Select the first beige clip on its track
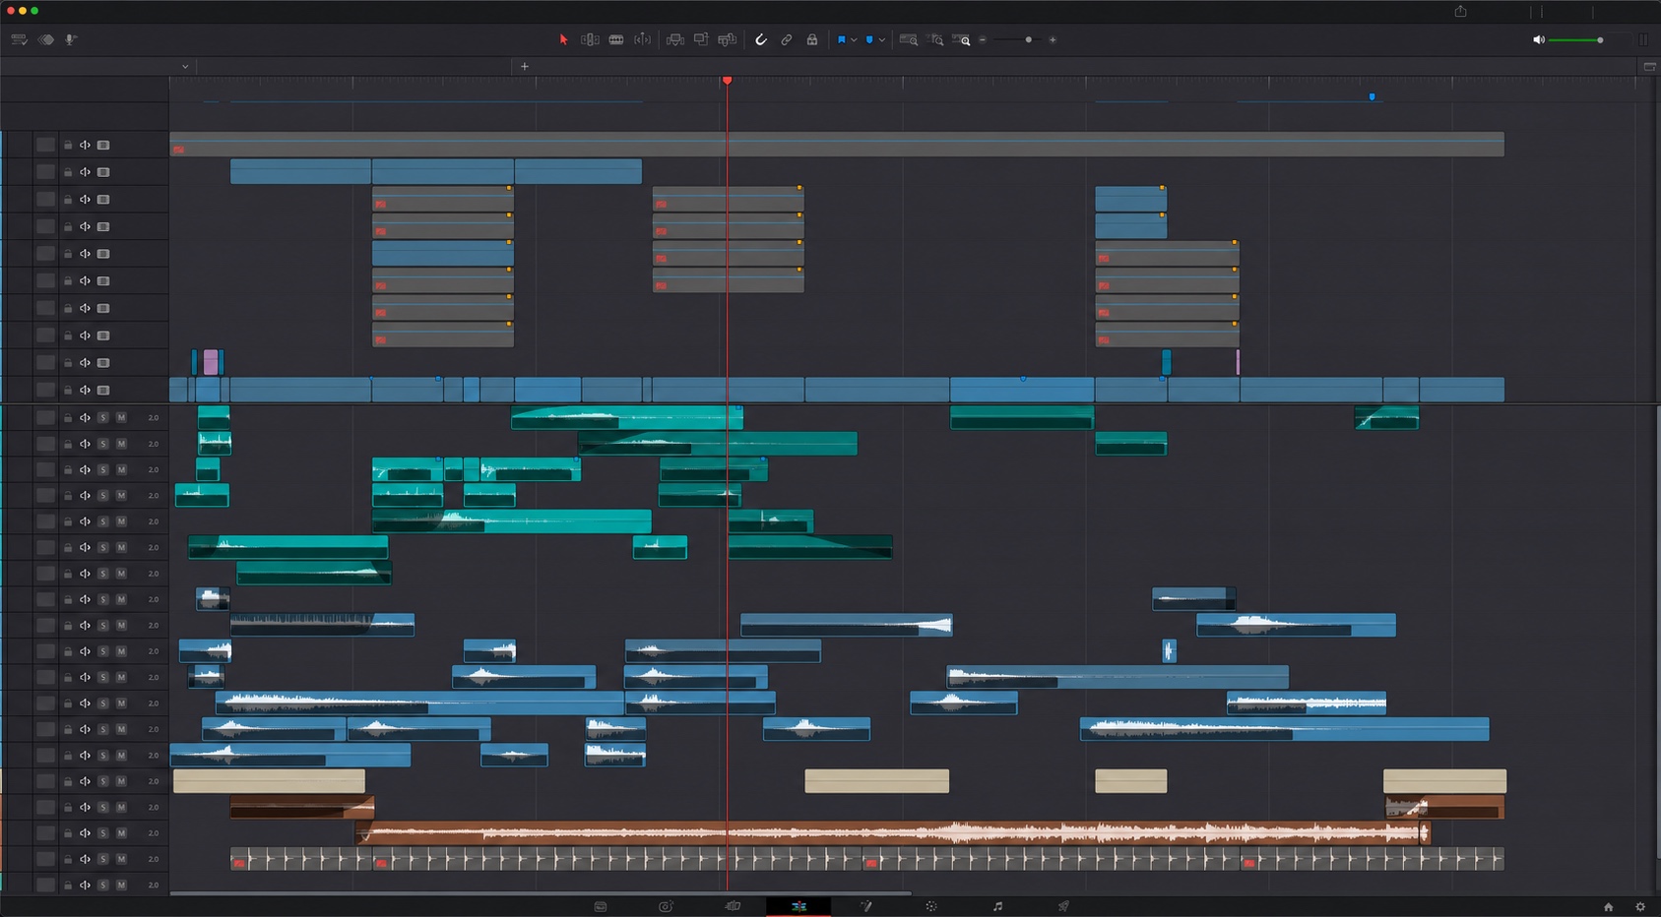Screen dimensions: 1661x917 tap(269, 781)
